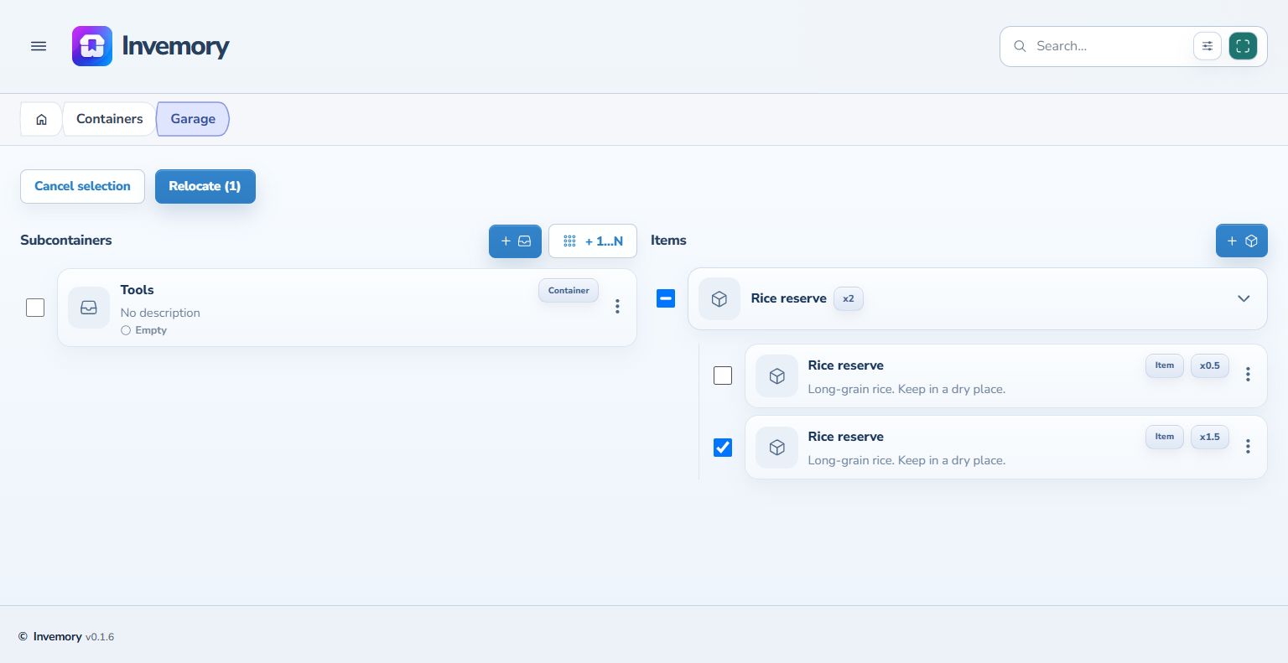
Task: Click the x2 quantity badge
Action: (849, 298)
